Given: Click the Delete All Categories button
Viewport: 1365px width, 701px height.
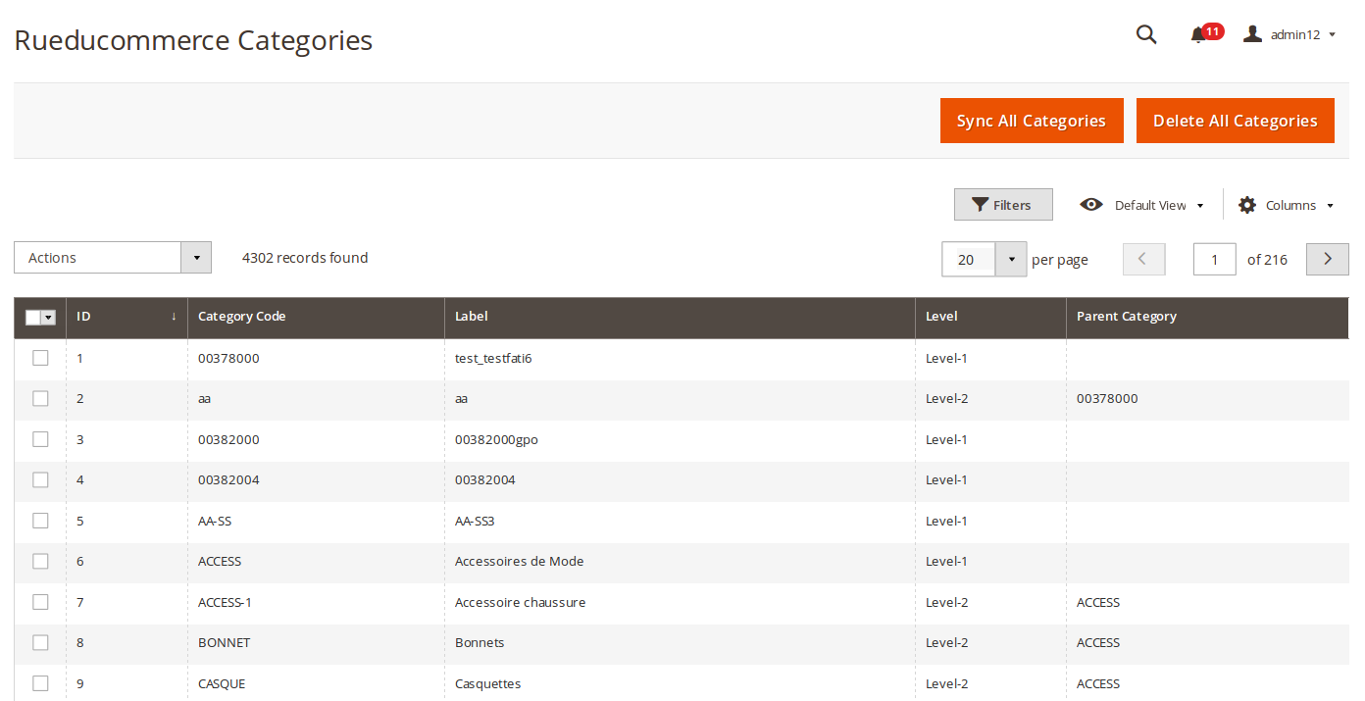Looking at the screenshot, I should (x=1236, y=121).
